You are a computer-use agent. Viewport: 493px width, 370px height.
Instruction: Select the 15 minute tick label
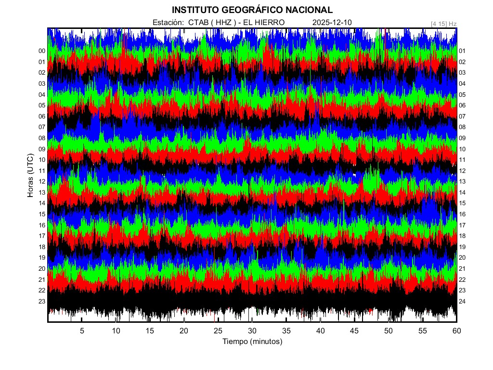150,331
